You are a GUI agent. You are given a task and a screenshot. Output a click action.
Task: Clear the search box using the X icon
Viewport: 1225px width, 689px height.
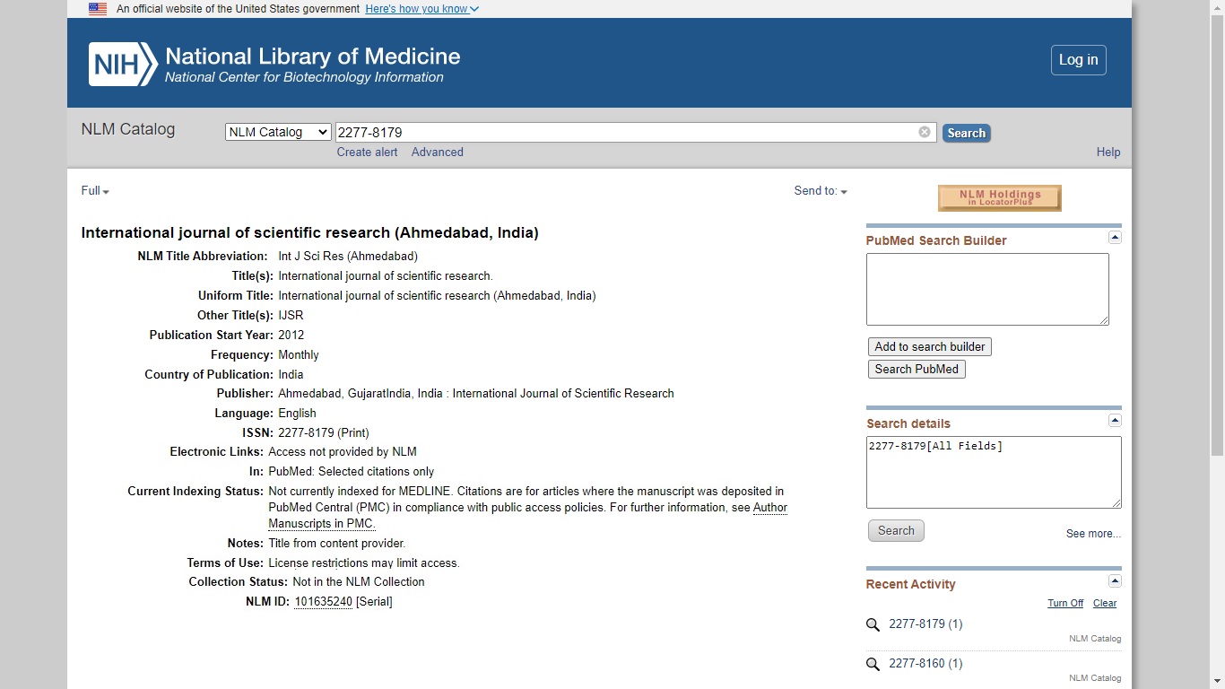click(x=924, y=132)
